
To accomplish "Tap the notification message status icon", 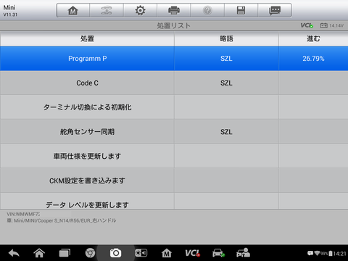I will (310, 254).
